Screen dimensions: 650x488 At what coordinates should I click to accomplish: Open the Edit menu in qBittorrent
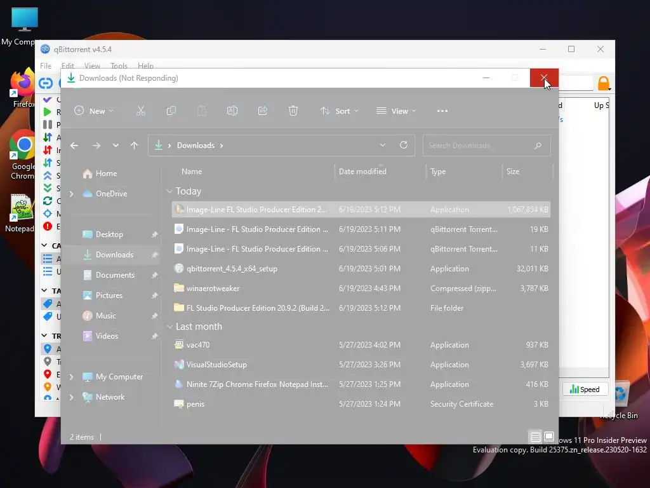[x=67, y=65]
